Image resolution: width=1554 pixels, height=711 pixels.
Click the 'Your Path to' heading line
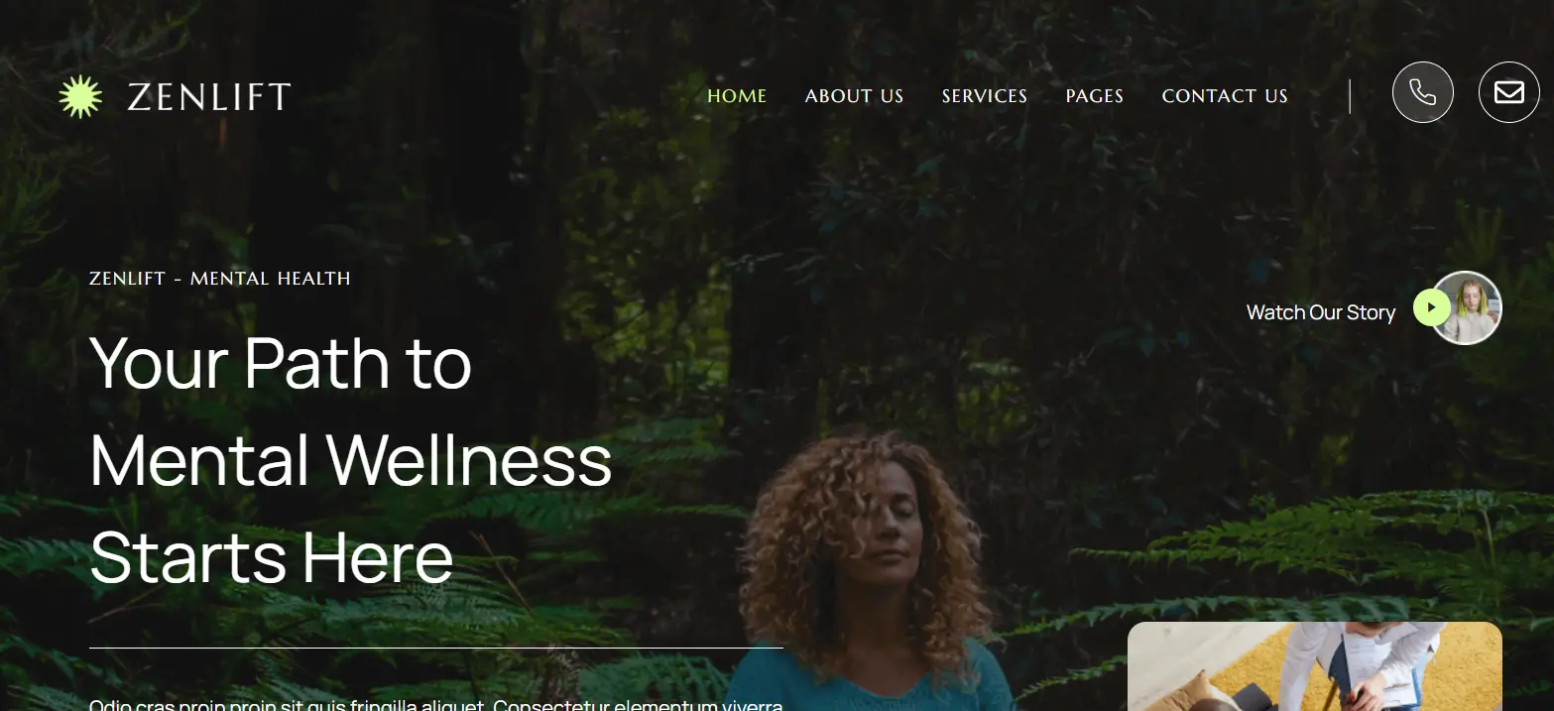(x=281, y=362)
